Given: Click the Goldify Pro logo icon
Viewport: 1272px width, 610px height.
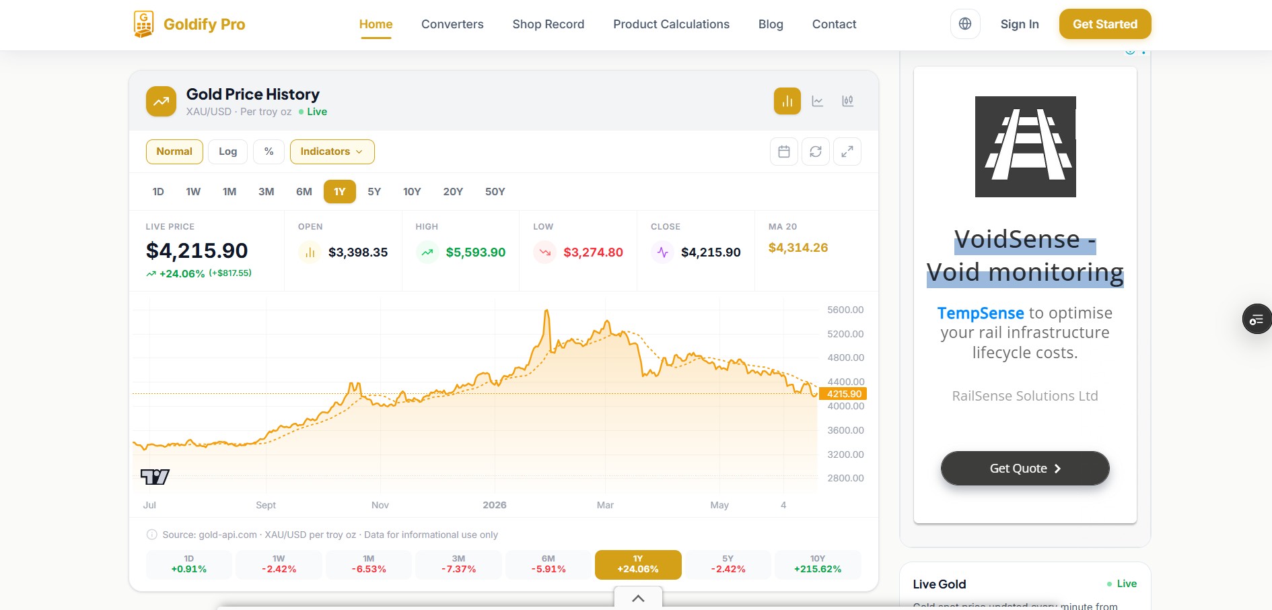Looking at the screenshot, I should [143, 24].
